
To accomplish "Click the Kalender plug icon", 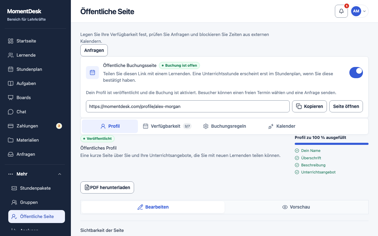I will tap(271, 126).
